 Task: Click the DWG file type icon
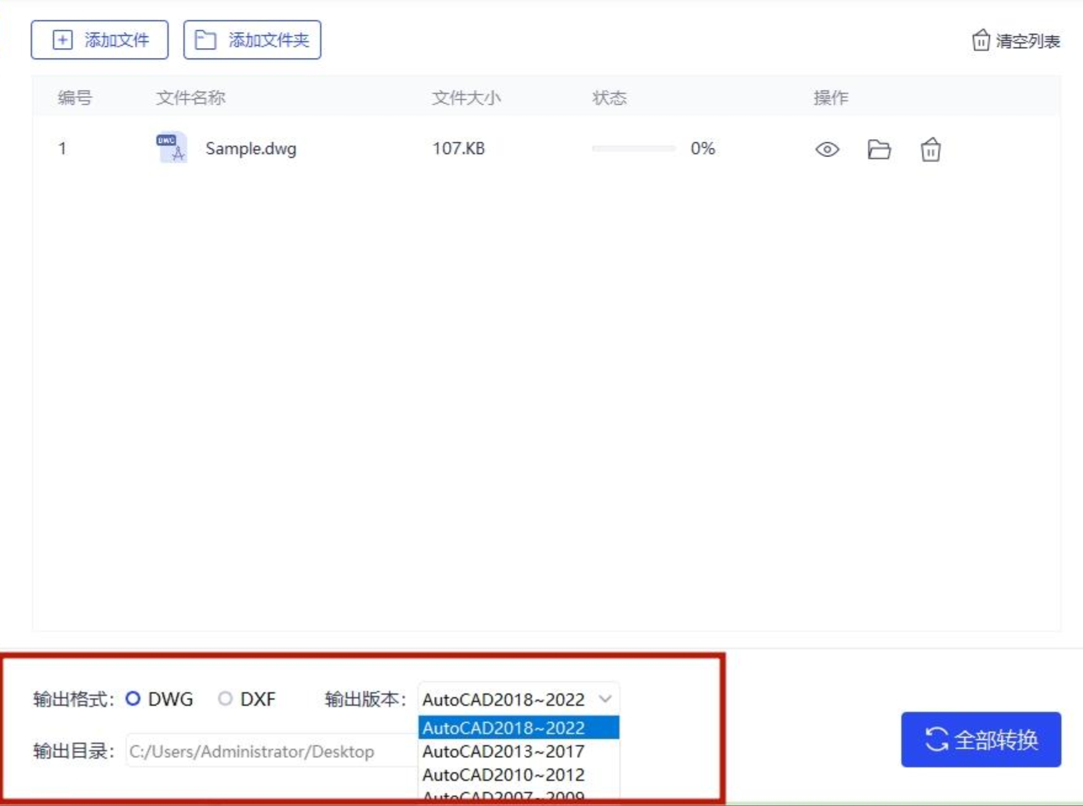(x=172, y=148)
